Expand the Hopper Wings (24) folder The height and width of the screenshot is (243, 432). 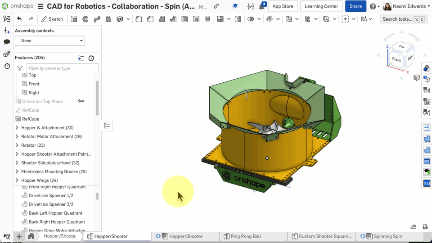pos(17,180)
